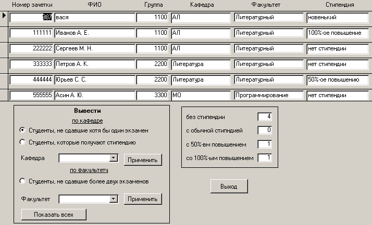
Task: Click the 'вася' name field
Action: click(95, 18)
